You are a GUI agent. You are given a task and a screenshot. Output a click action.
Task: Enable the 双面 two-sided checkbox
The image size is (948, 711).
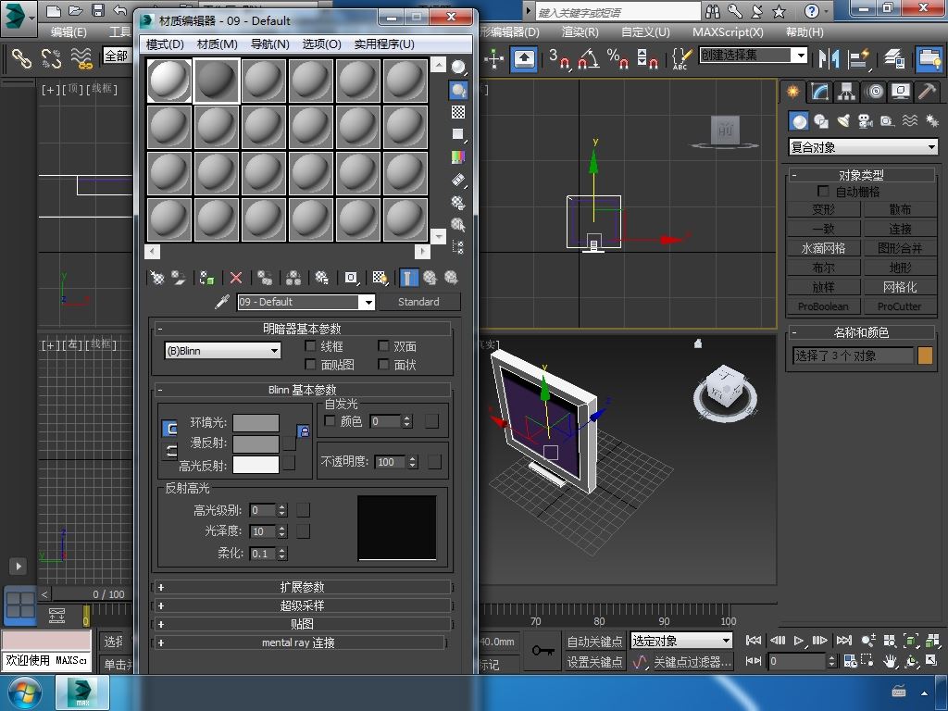pyautogui.click(x=383, y=346)
